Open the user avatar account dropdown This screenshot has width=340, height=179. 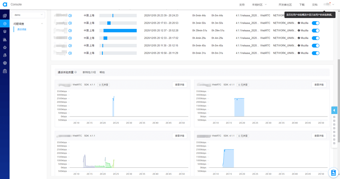[329, 4]
